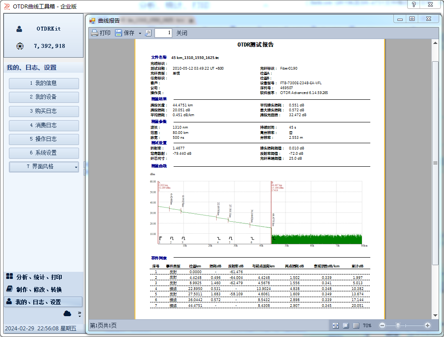Click the zoom out minus button
Screen dimensions: 444x337
(x=382, y=325)
